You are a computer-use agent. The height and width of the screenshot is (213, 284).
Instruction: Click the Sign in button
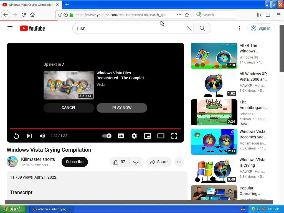coord(261,28)
